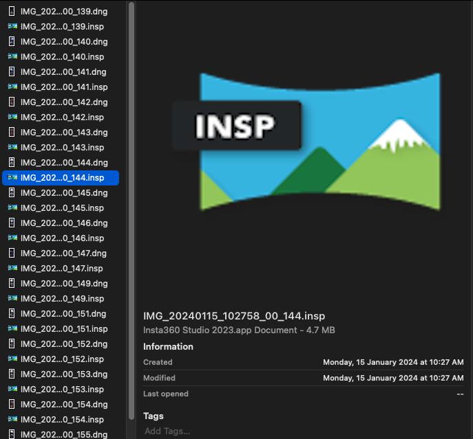Image resolution: width=473 pixels, height=439 pixels.
Task: Click the file icon of IMG_202...00_142.dng
Action: [x=12, y=102]
